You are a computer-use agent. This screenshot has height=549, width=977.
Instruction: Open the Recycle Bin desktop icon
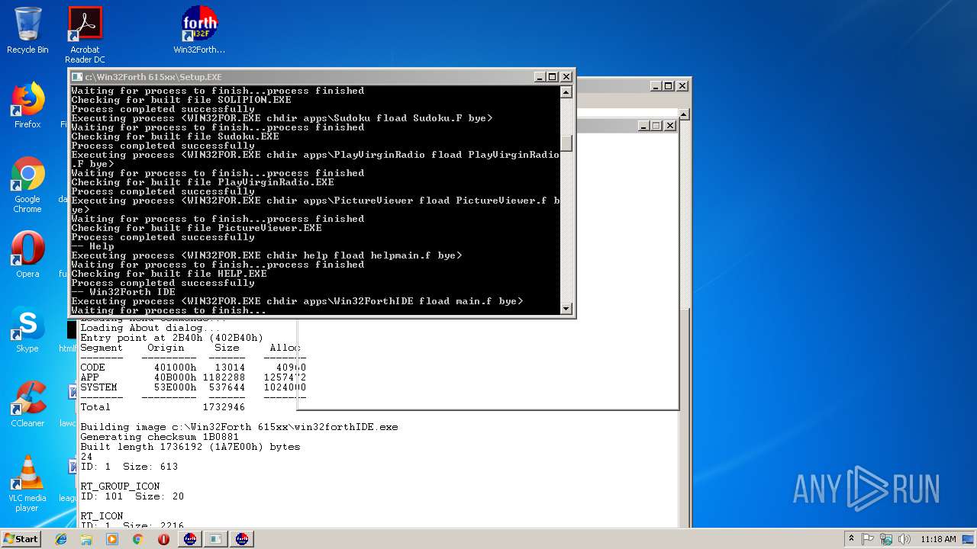pos(27,30)
